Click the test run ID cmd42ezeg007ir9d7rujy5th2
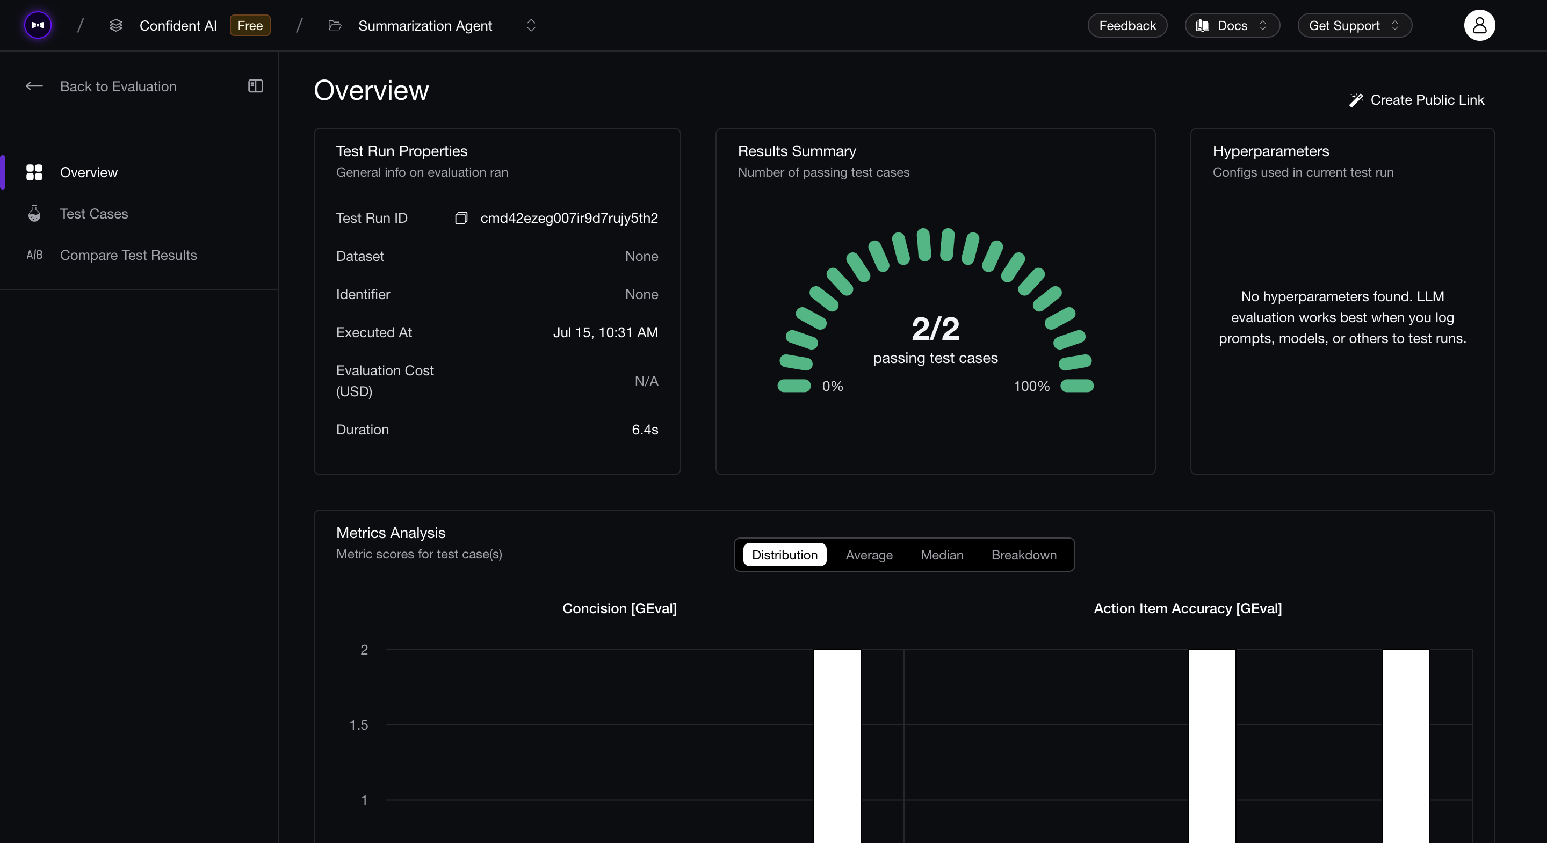1547x843 pixels. point(569,218)
